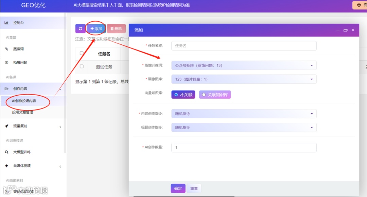Focus the AI创作数量 input field
Viewport: 367px width, 197px height.
click(x=244, y=147)
